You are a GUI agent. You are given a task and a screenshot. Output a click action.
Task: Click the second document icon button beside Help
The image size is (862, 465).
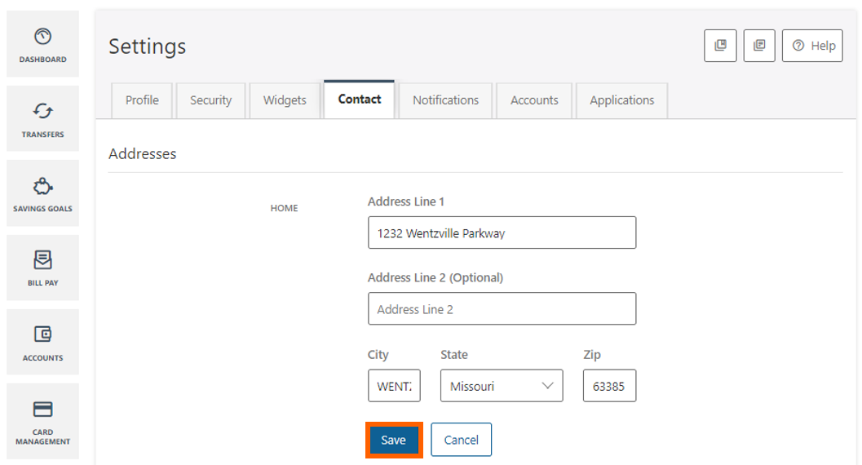click(759, 46)
